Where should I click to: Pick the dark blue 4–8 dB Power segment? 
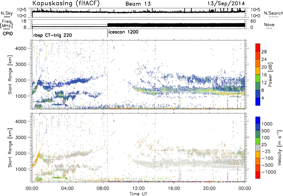click(258, 94)
